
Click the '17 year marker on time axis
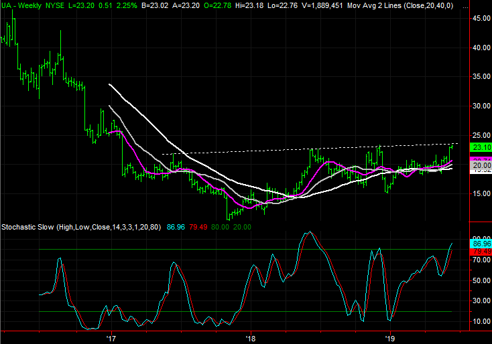coord(111,337)
